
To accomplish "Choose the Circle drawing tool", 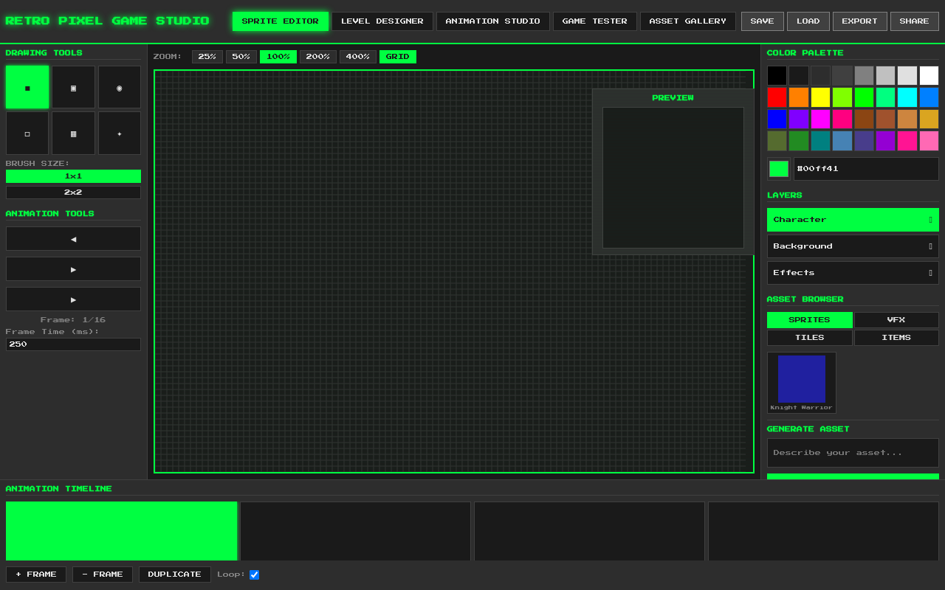I will click(x=119, y=86).
